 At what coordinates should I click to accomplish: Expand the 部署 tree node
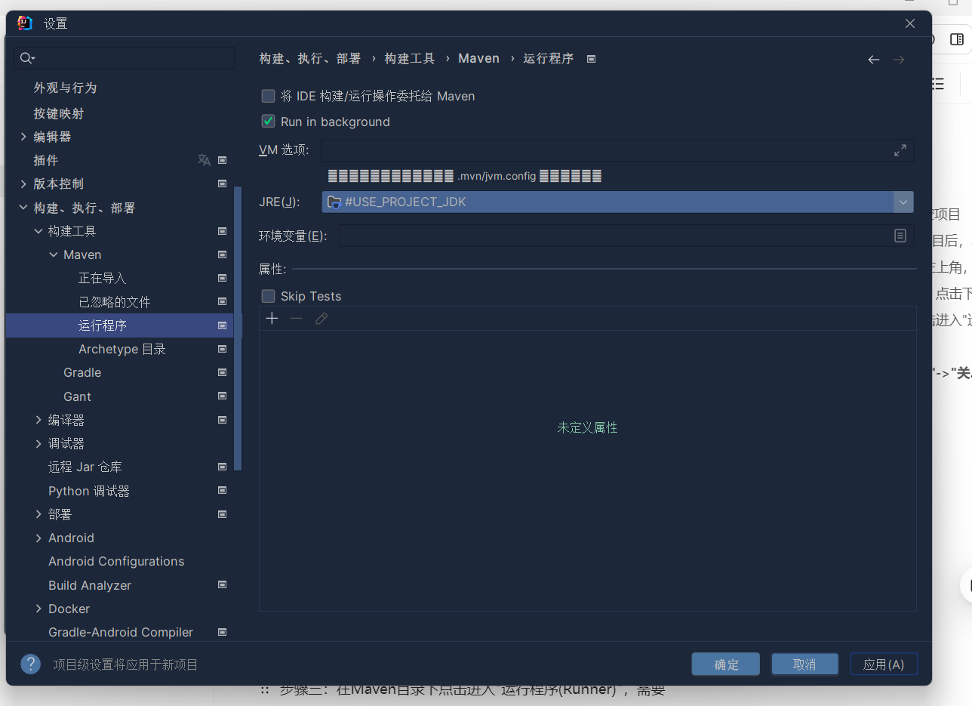coord(38,514)
